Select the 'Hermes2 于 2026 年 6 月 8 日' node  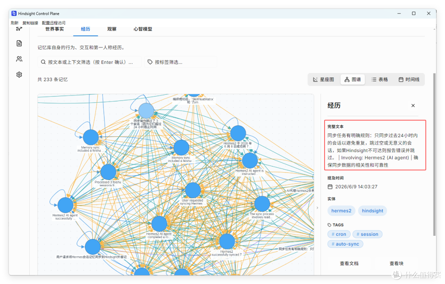pos(238,133)
